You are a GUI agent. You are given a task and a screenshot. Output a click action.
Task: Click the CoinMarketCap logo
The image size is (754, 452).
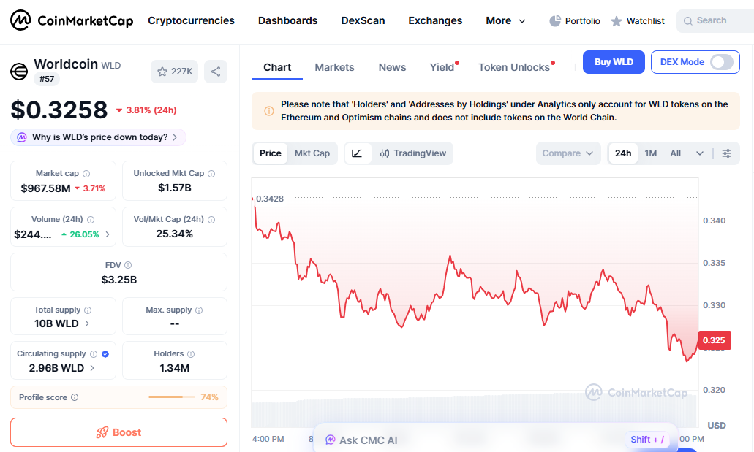[71, 20]
